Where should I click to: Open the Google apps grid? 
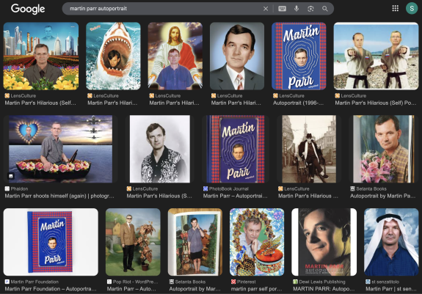coord(395,8)
